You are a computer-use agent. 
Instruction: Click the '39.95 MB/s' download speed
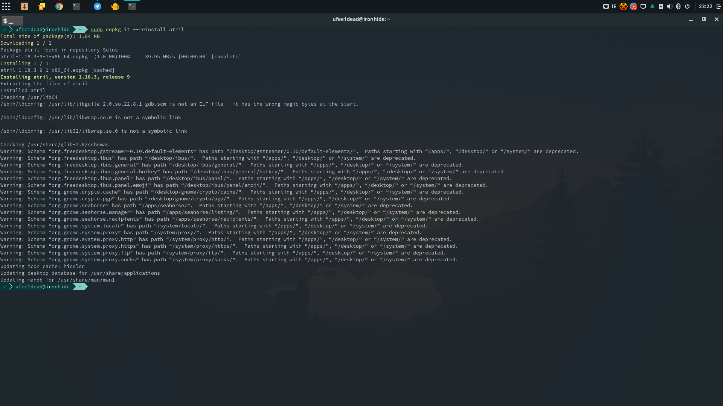(160, 57)
